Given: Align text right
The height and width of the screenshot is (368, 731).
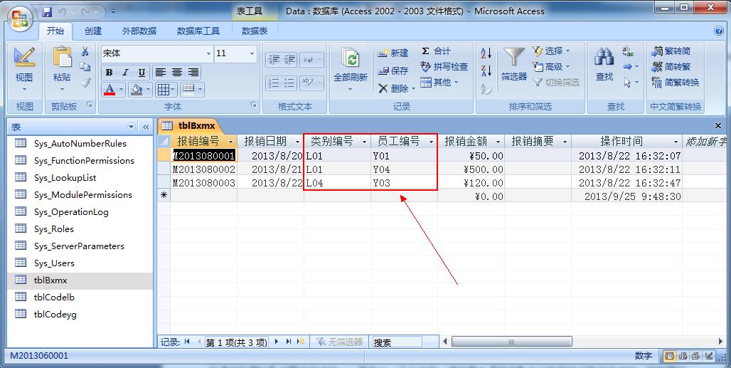Looking at the screenshot, I should (x=193, y=73).
